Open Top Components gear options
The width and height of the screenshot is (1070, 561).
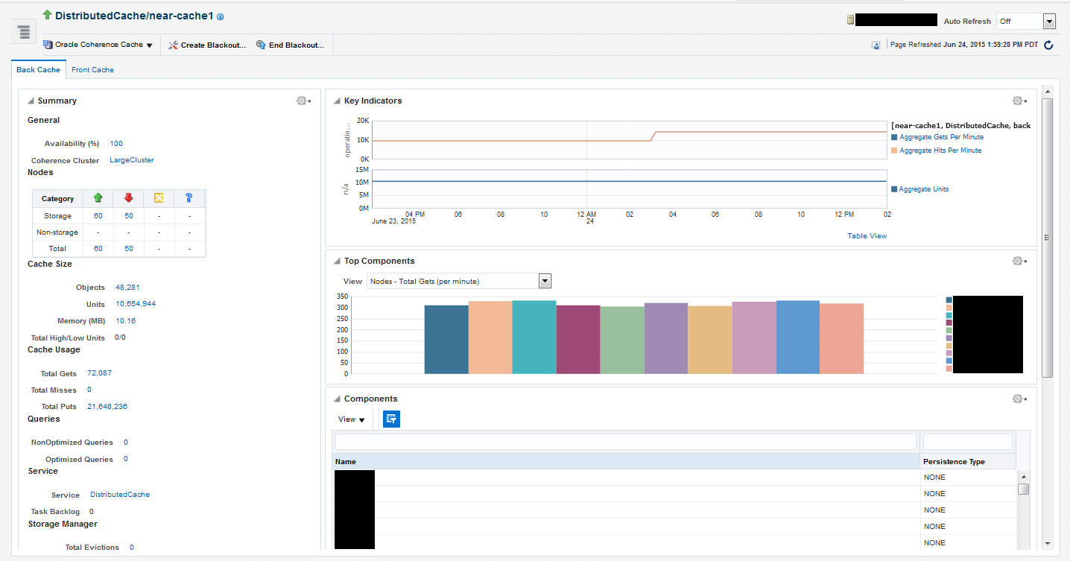(x=1019, y=261)
